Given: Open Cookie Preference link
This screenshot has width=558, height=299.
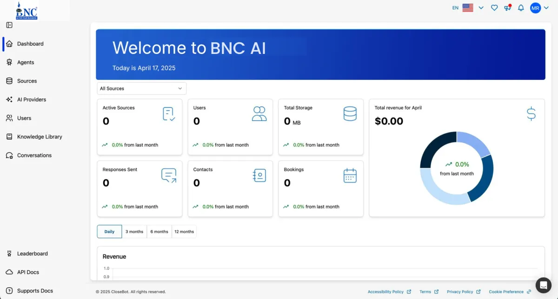Looking at the screenshot, I should click(510, 292).
